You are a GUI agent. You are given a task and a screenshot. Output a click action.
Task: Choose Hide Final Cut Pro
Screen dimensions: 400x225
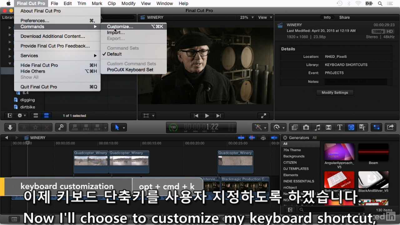click(57, 65)
